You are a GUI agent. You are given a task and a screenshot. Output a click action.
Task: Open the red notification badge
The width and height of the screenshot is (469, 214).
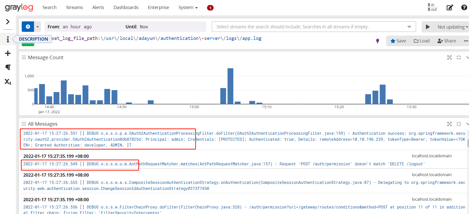point(210,8)
